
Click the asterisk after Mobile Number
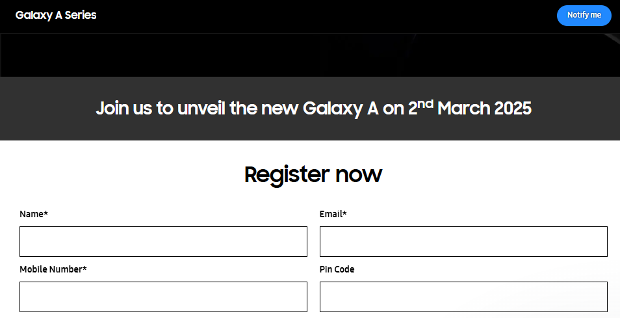coord(84,269)
